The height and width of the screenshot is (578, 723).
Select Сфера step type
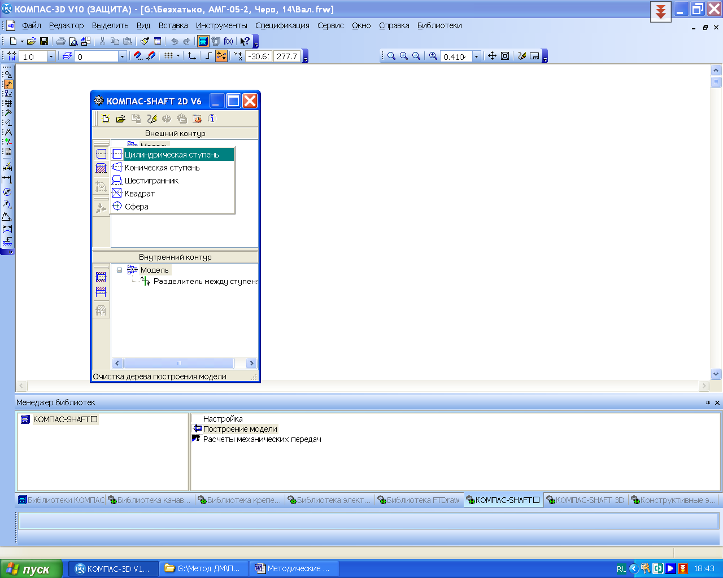172,207
